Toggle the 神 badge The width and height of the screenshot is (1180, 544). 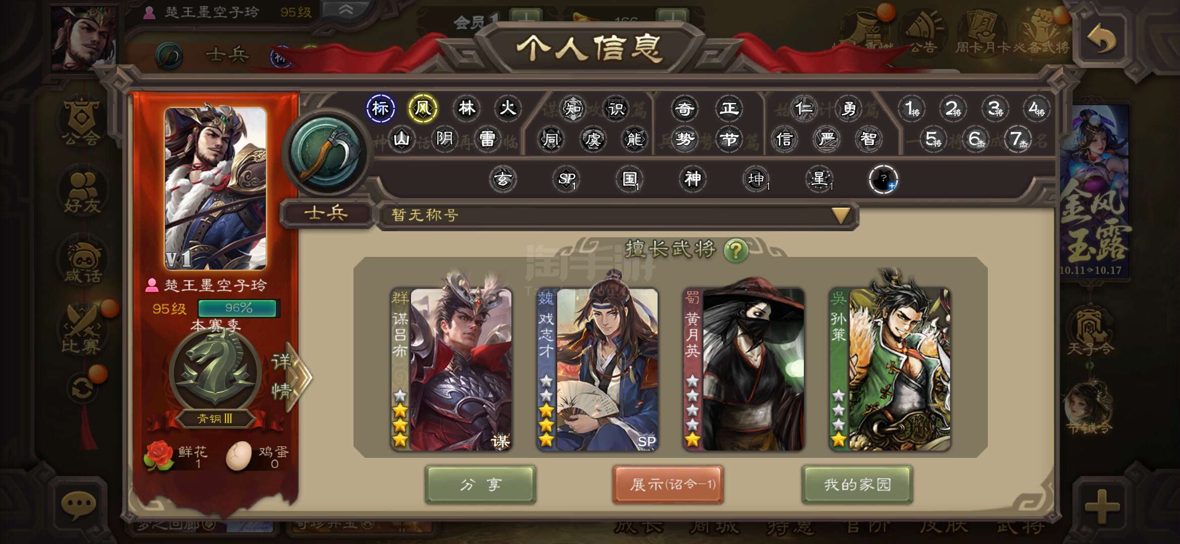692,179
